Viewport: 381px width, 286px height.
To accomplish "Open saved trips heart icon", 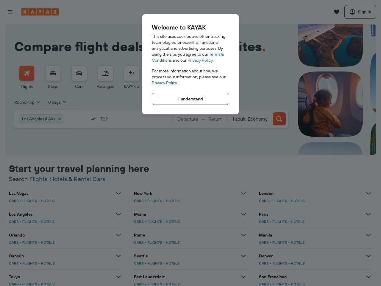I will click(337, 12).
